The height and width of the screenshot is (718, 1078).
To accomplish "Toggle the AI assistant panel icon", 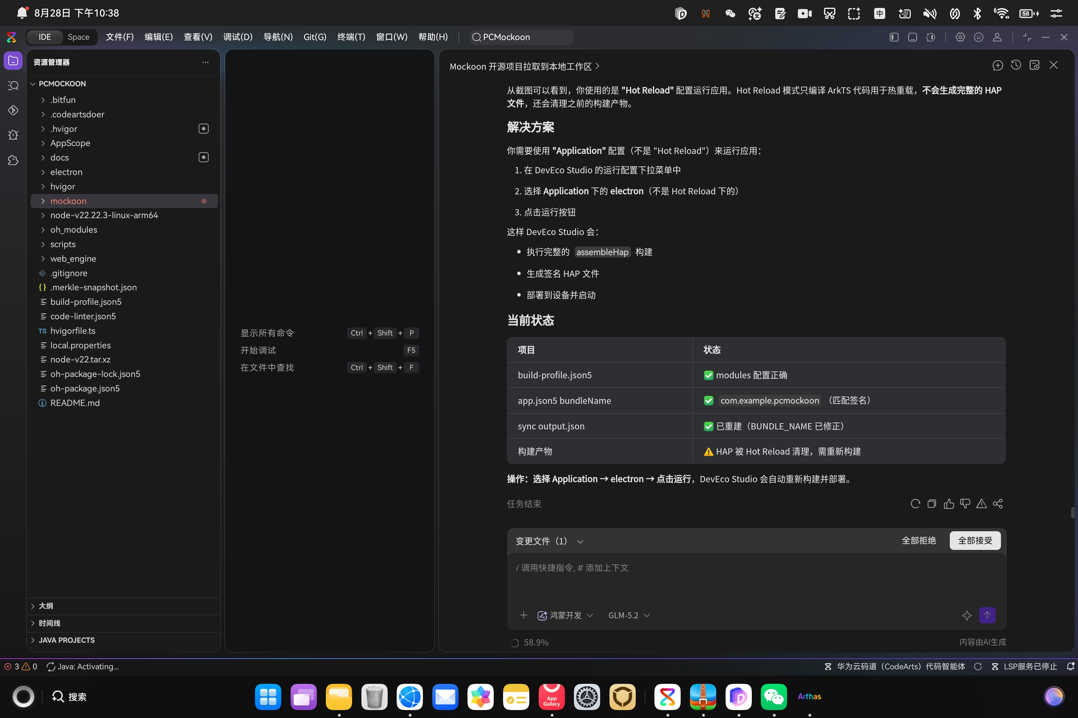I will point(930,37).
